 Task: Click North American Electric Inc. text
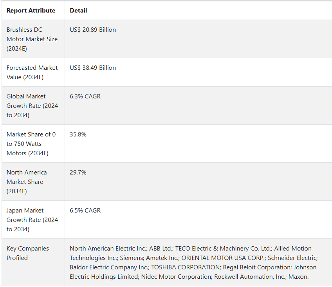point(108,249)
